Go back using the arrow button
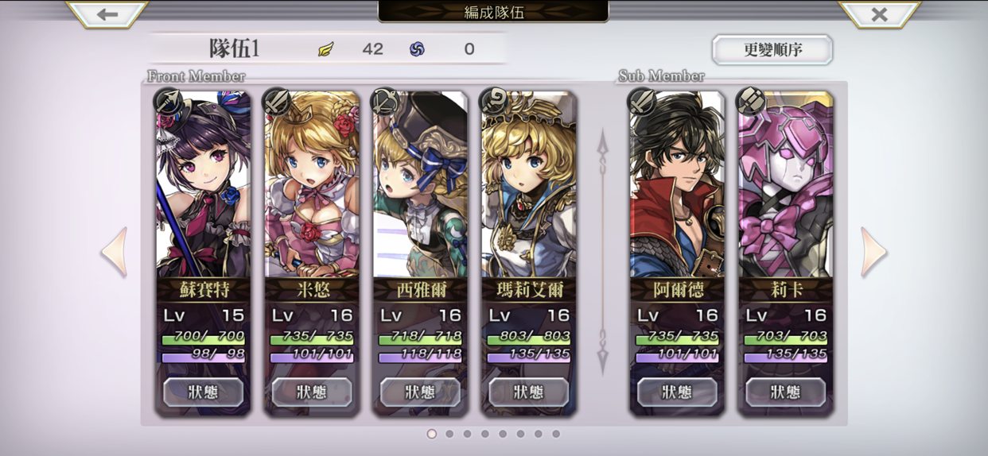 tap(107, 14)
